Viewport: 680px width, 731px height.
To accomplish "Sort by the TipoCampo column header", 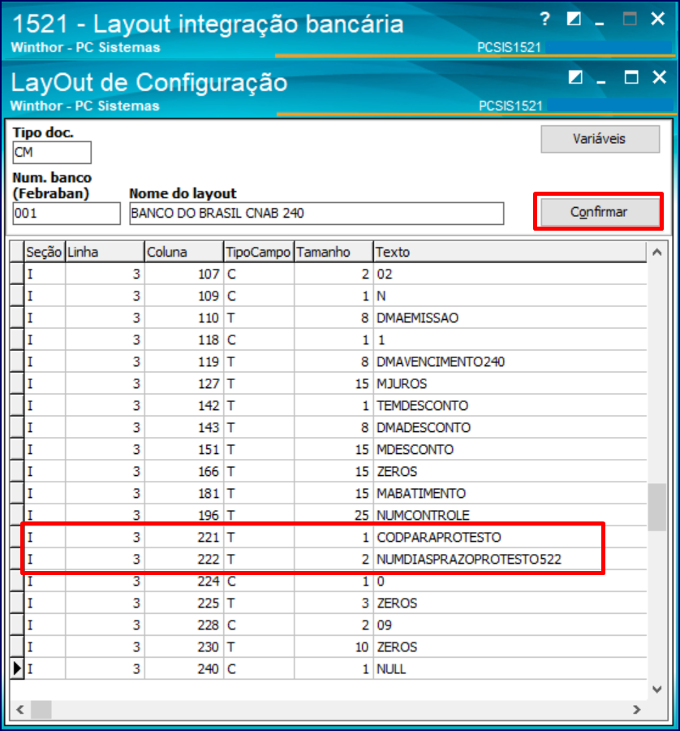I will coord(259,253).
